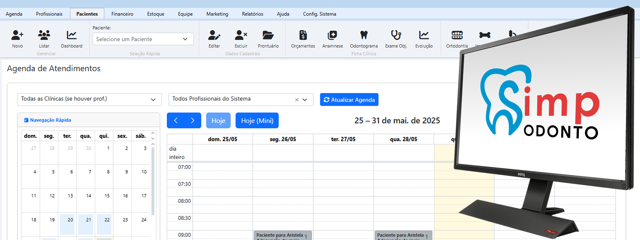Viewport: 640px width, 240px height.
Task: Open the Prontuário folder icon
Action: coord(268,36)
